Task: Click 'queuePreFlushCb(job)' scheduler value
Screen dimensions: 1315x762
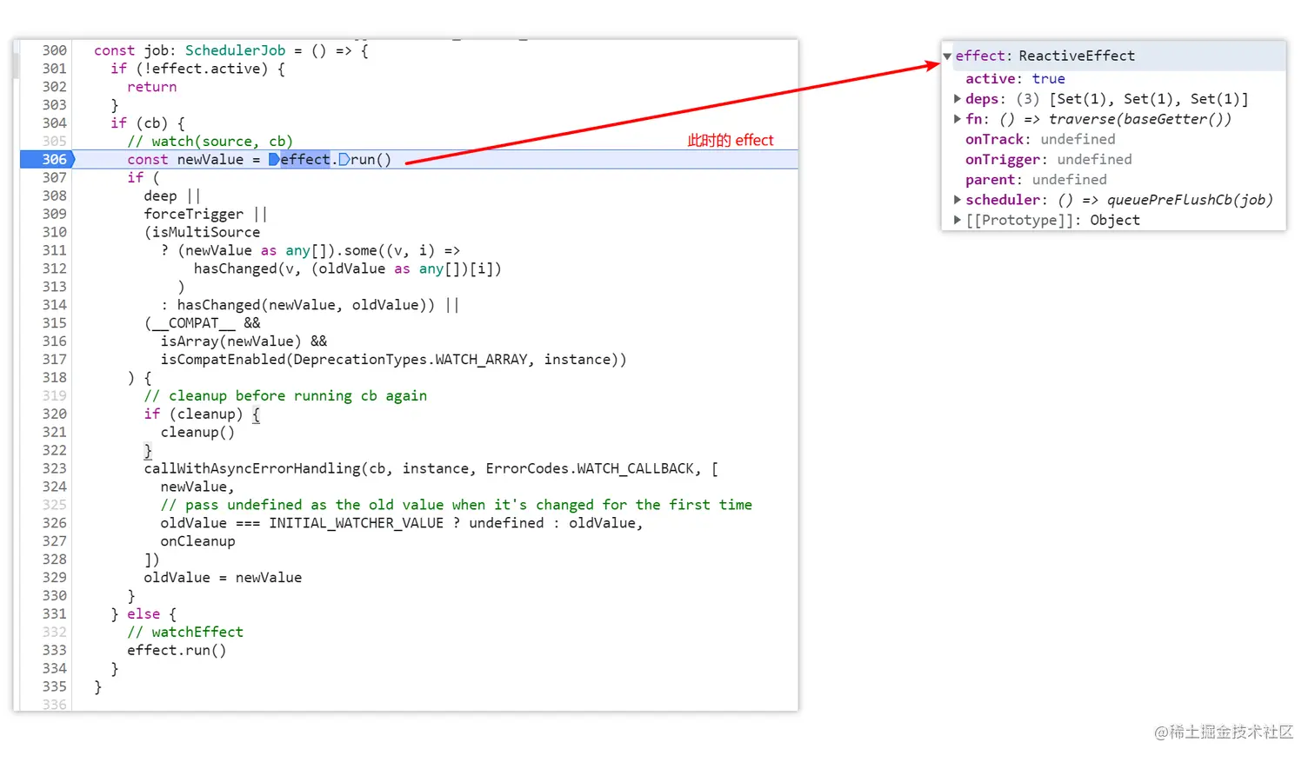Action: click(1190, 200)
